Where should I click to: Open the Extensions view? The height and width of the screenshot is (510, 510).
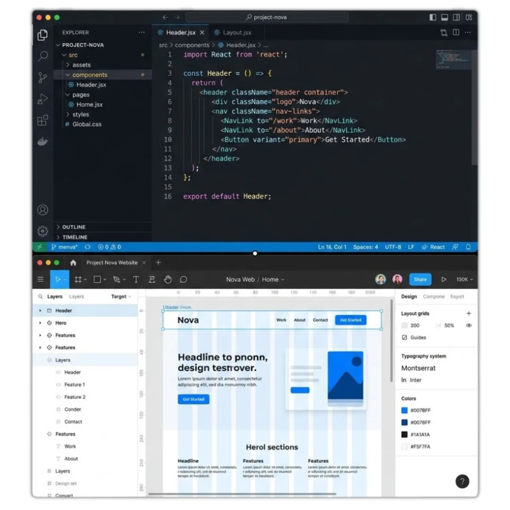tap(42, 120)
